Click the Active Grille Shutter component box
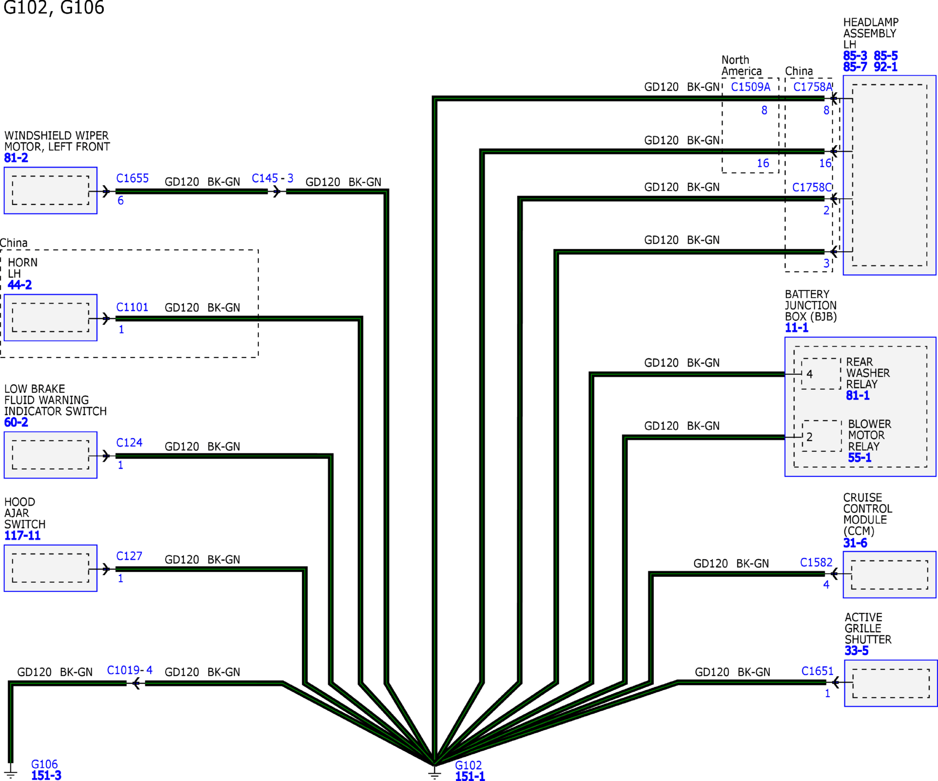Viewport: 938px width, 781px height. coord(890,683)
